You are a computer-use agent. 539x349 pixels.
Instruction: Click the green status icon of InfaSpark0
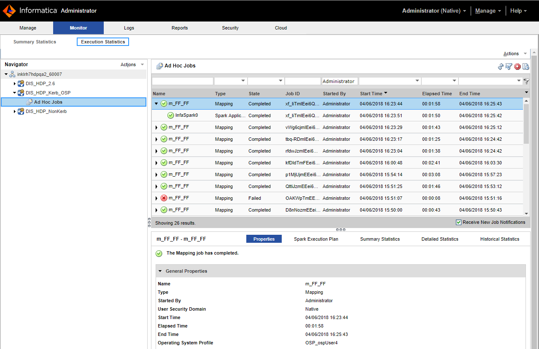click(x=171, y=115)
